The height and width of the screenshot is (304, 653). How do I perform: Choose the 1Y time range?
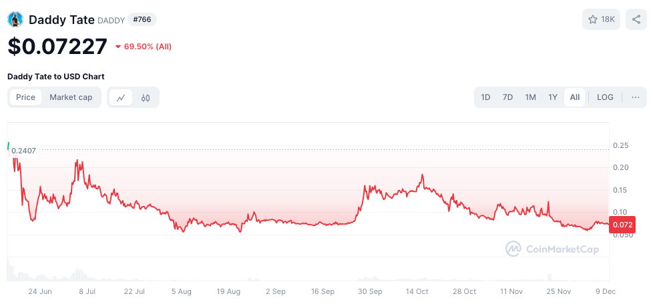[x=553, y=97]
